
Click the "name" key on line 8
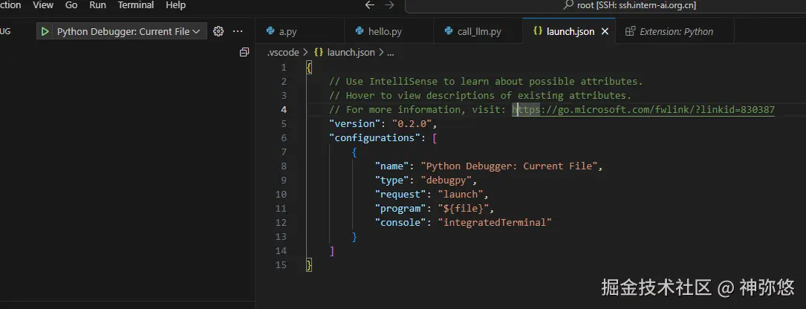tap(392, 166)
